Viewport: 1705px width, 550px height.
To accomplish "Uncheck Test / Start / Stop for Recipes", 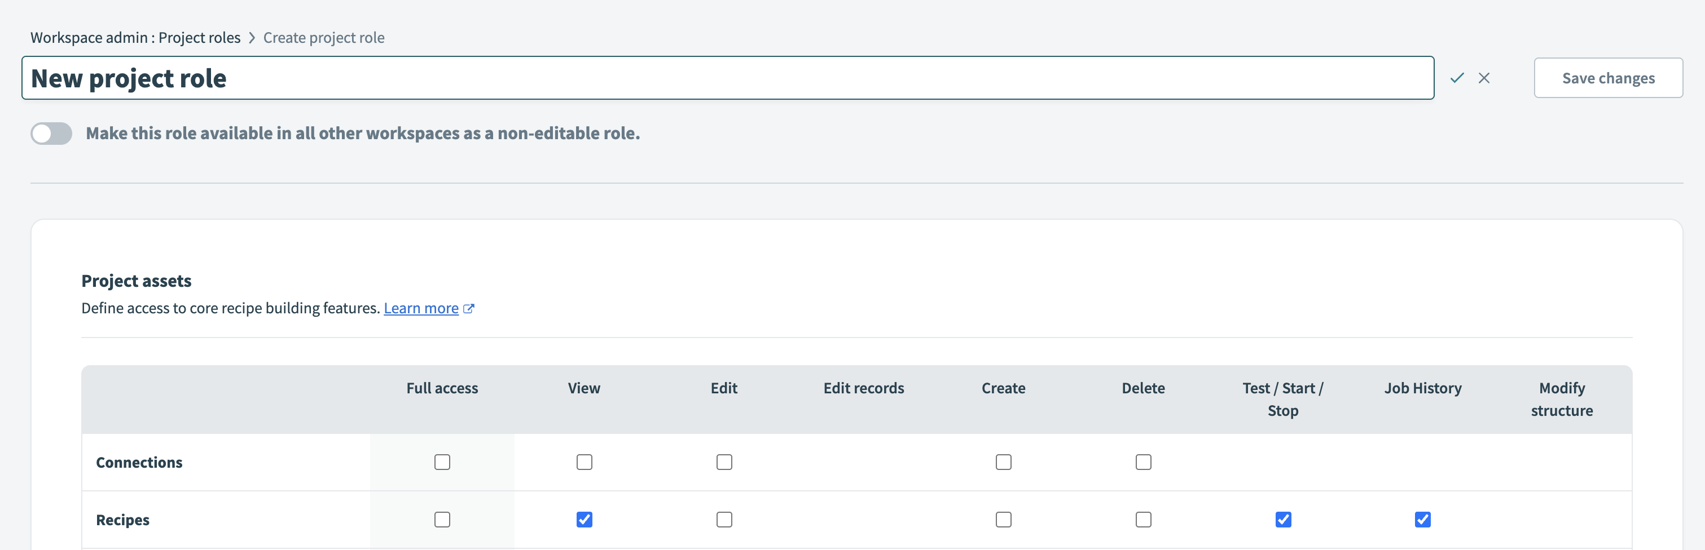I will tap(1283, 520).
